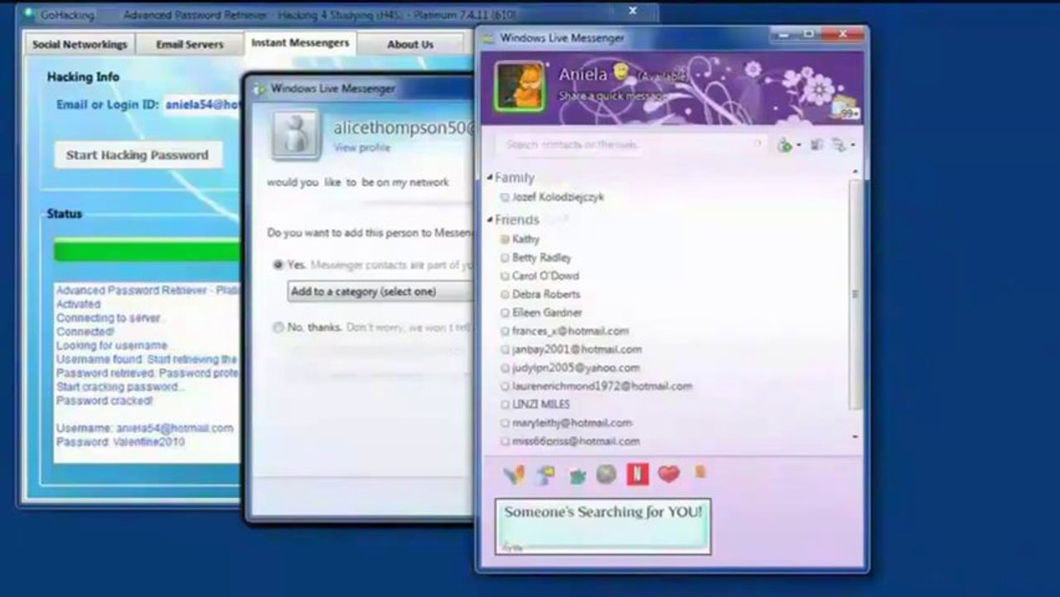Click the Search contacts input box
This screenshot has width=1060, height=597.
coord(631,145)
